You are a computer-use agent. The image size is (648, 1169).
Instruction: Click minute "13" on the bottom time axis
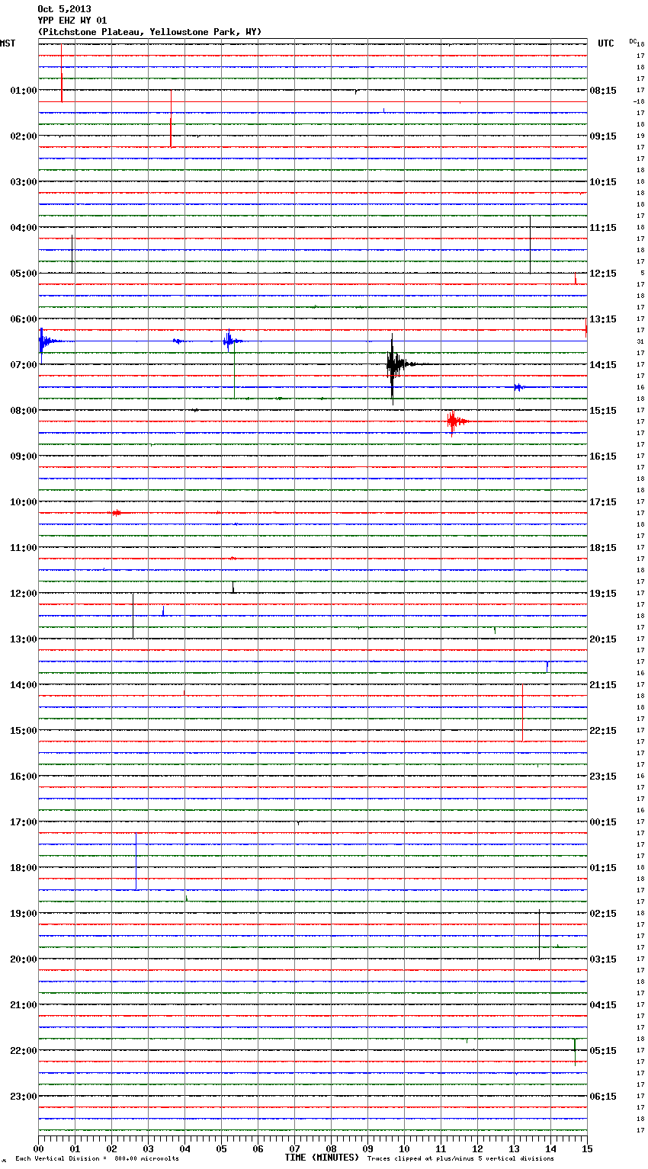coord(514,1148)
